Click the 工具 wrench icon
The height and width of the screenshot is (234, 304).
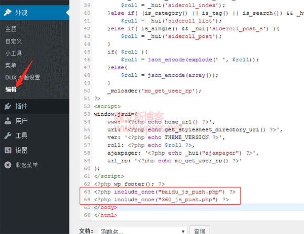[8, 136]
